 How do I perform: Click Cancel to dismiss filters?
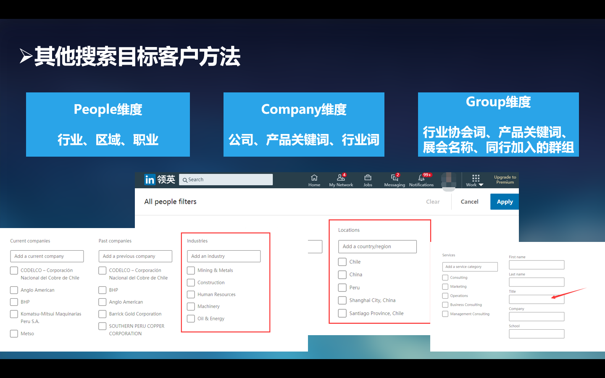coord(469,202)
